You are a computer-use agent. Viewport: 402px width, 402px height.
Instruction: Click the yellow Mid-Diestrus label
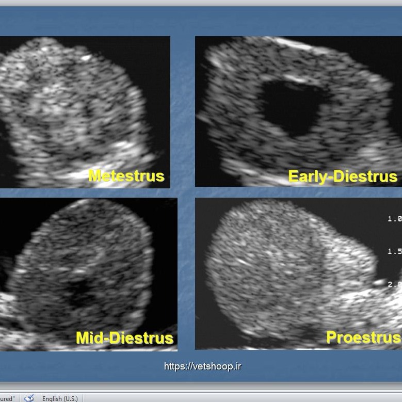pyautogui.click(x=124, y=338)
